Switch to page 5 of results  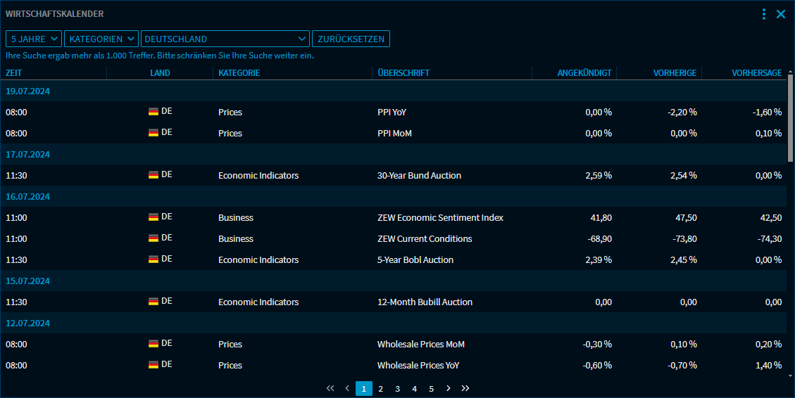click(432, 388)
